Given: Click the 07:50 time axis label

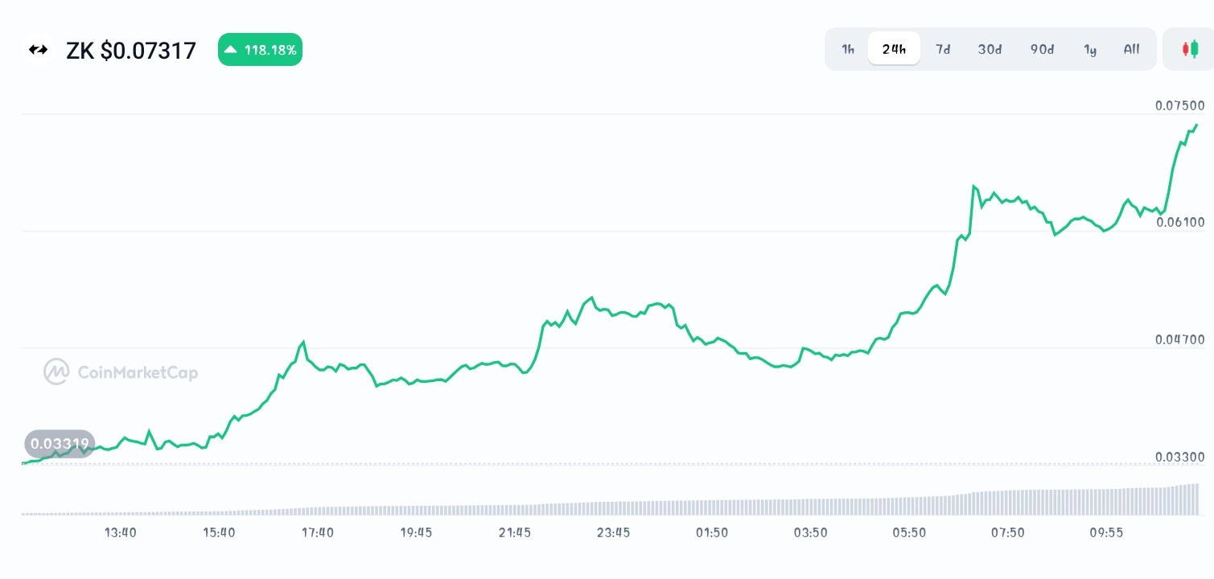Looking at the screenshot, I should [x=1007, y=532].
